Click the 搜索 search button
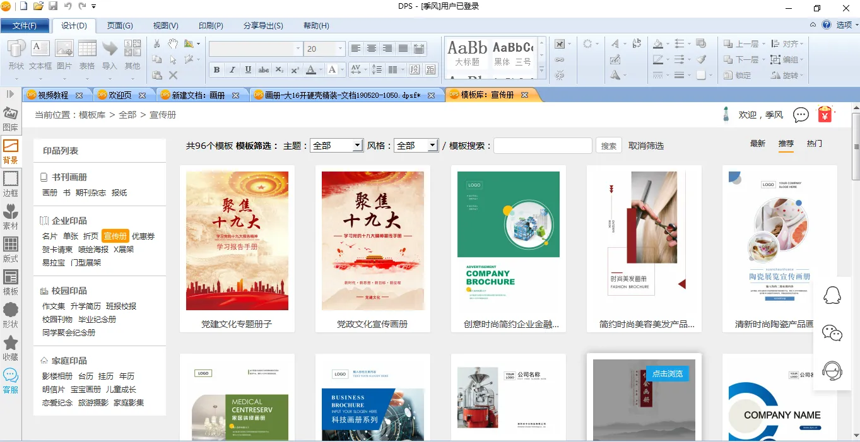This screenshot has width=860, height=442. [608, 146]
